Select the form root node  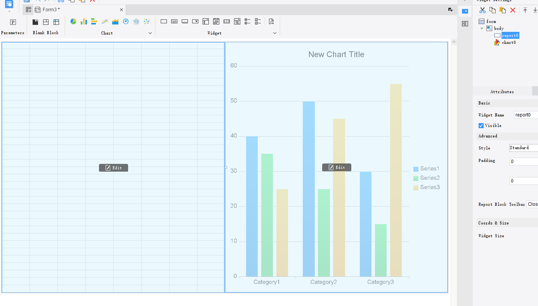point(491,21)
